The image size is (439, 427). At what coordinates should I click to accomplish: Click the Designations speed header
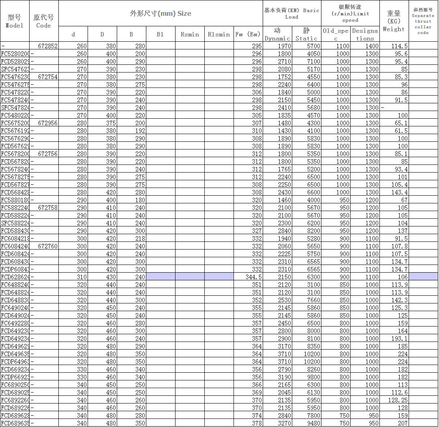365,34
